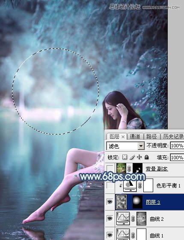Hide the 曲线 2 layer
184x240 pixels.
point(110,218)
